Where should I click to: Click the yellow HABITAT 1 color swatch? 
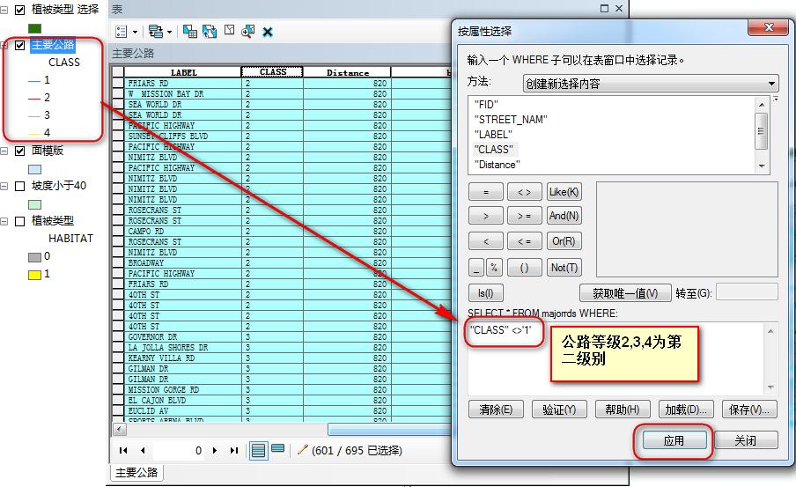[x=34, y=275]
